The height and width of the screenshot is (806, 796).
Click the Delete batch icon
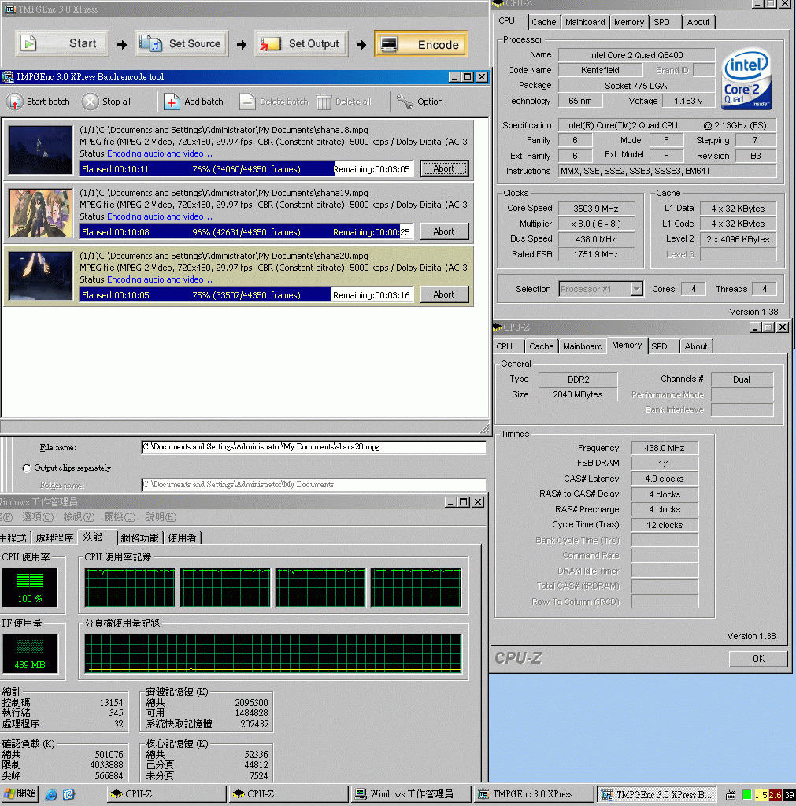click(247, 102)
